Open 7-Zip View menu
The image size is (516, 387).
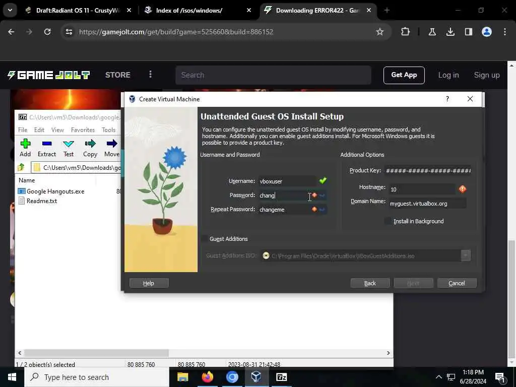[x=57, y=130]
